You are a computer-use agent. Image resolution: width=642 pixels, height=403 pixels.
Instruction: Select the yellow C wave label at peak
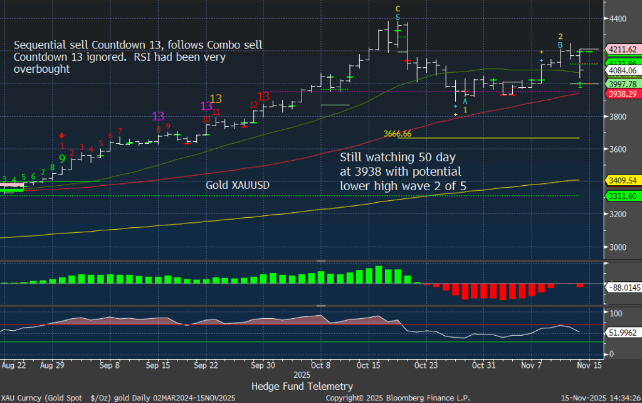[397, 9]
